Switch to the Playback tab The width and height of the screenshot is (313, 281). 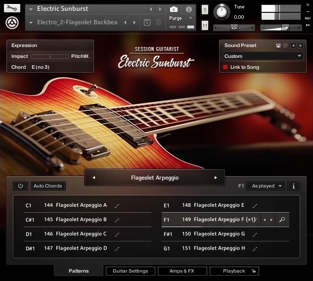pos(234,271)
